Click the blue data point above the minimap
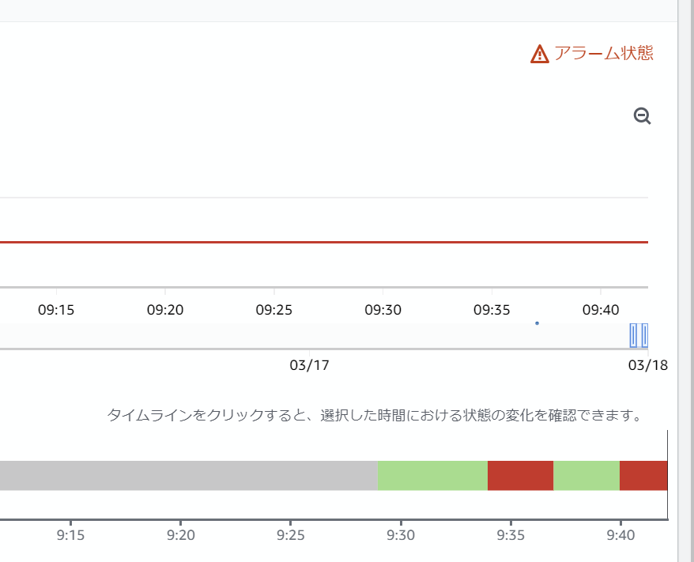 coord(537,323)
